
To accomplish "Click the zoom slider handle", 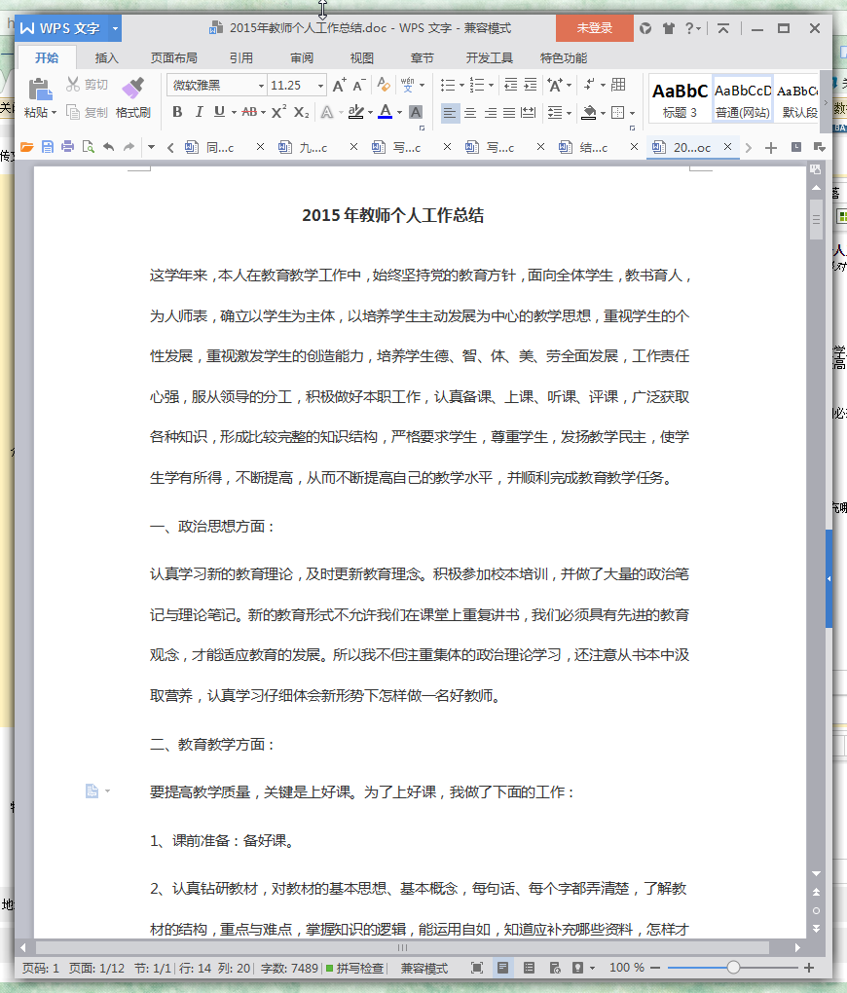I will point(733,968).
